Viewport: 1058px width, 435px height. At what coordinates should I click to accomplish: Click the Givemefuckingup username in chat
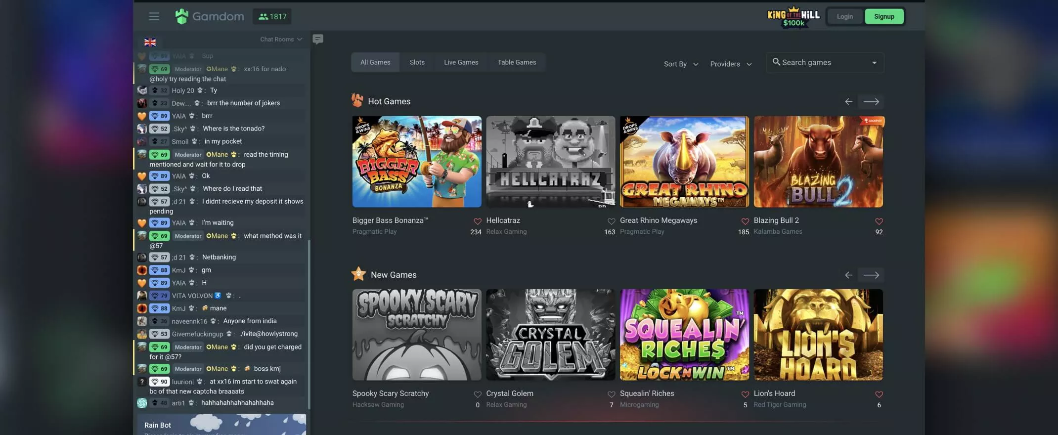coord(198,334)
